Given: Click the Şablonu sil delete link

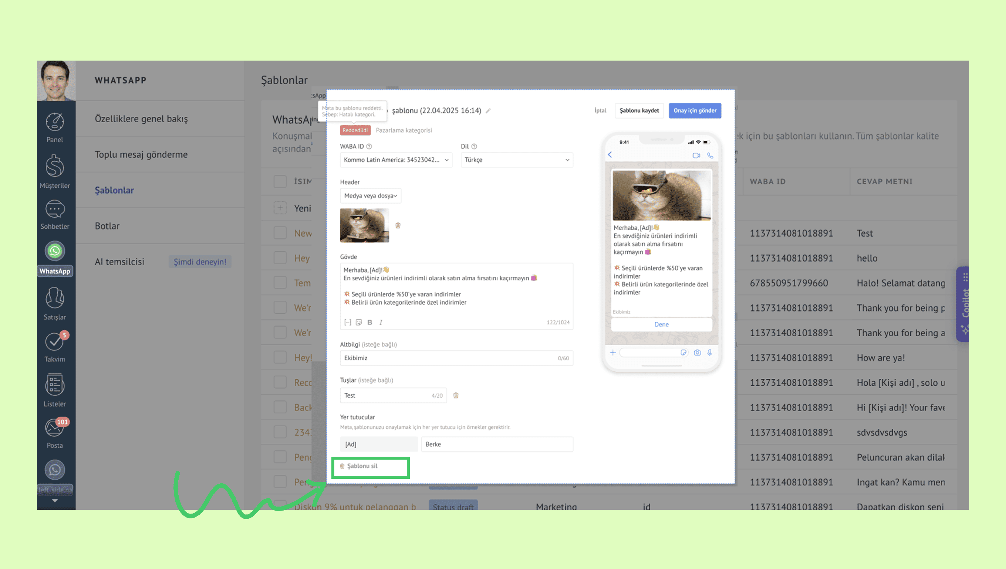Looking at the screenshot, I should pos(362,466).
